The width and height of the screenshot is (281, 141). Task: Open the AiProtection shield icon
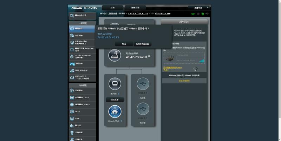(72, 42)
